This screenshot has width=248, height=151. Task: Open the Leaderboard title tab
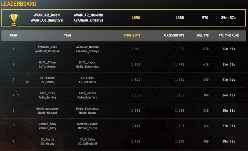tap(18, 4)
